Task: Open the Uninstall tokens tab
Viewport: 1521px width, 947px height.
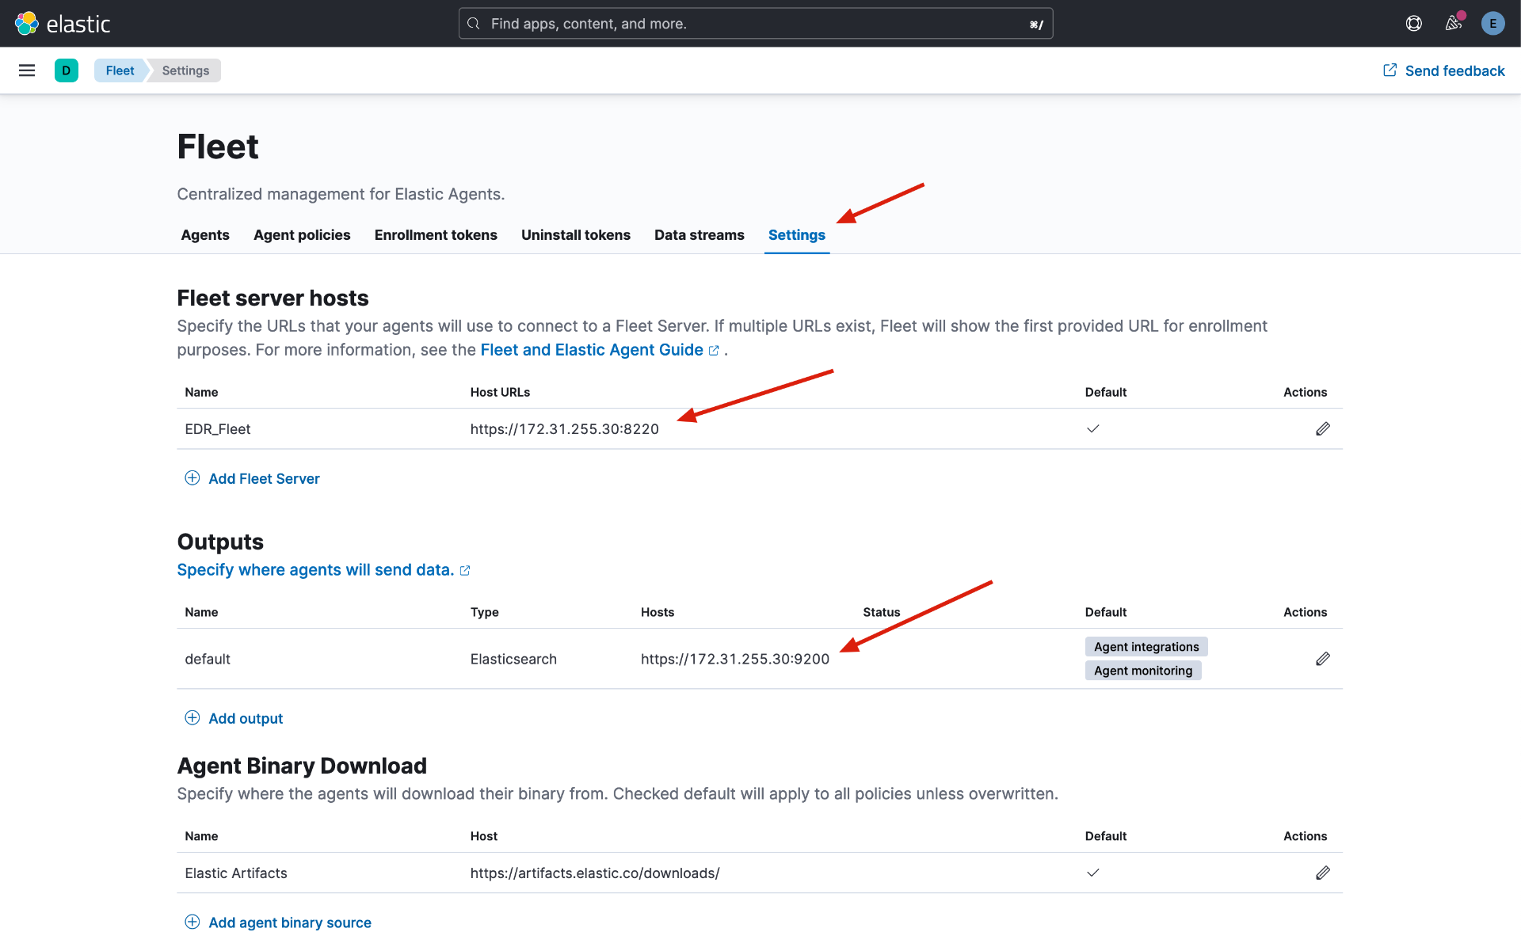Action: 576,235
